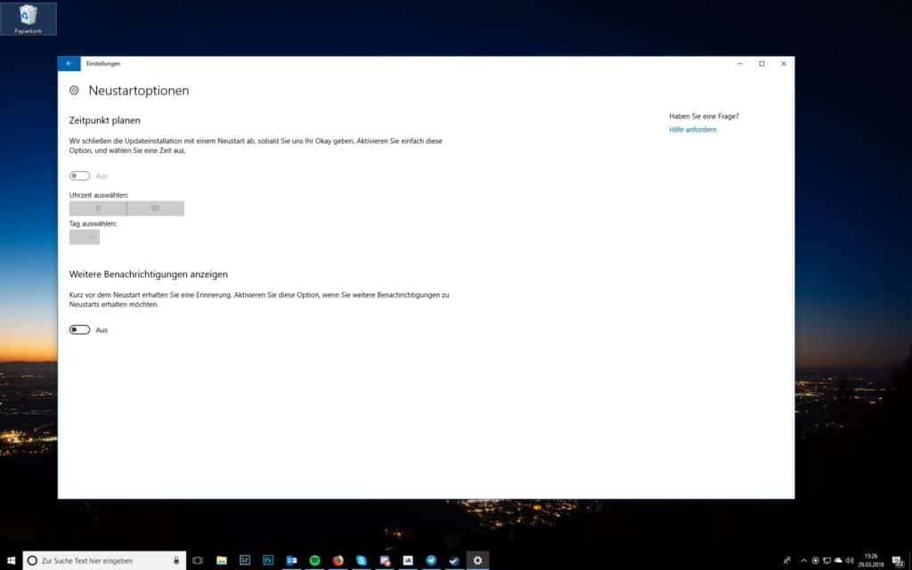Enable the Weitere Benachrichtigungen anzeigen switch

tap(78, 330)
